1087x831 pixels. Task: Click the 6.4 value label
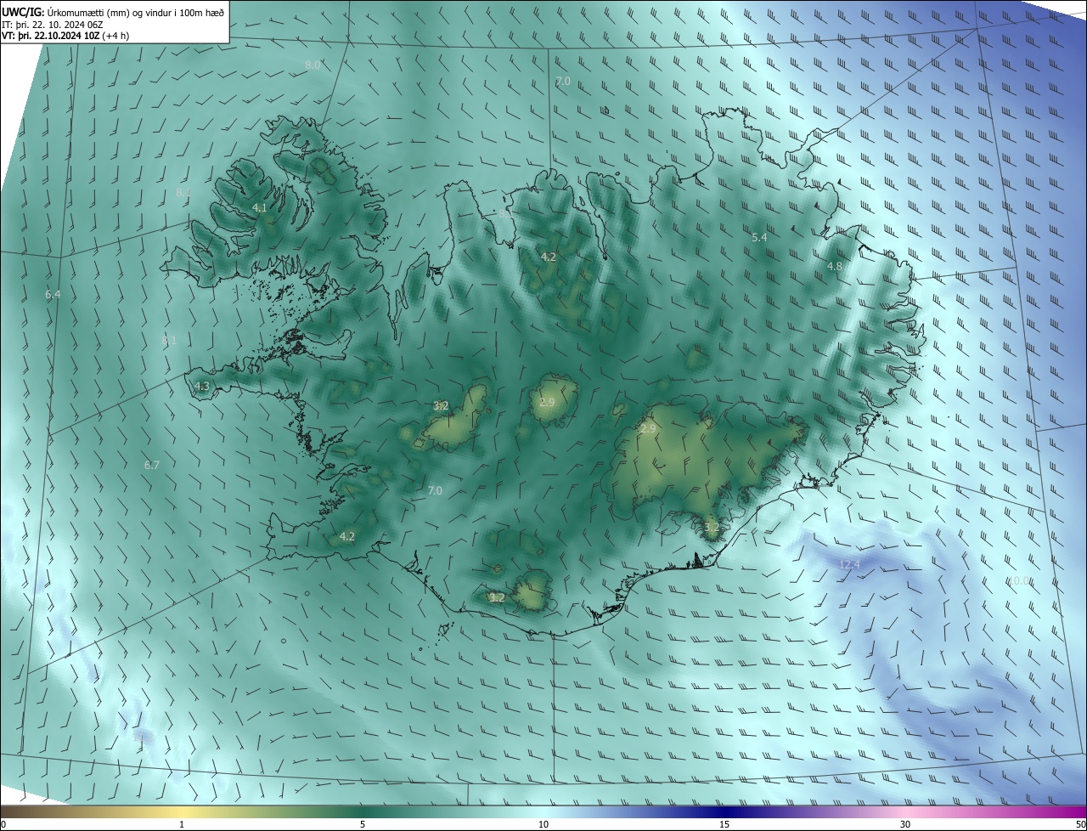[x=53, y=294]
